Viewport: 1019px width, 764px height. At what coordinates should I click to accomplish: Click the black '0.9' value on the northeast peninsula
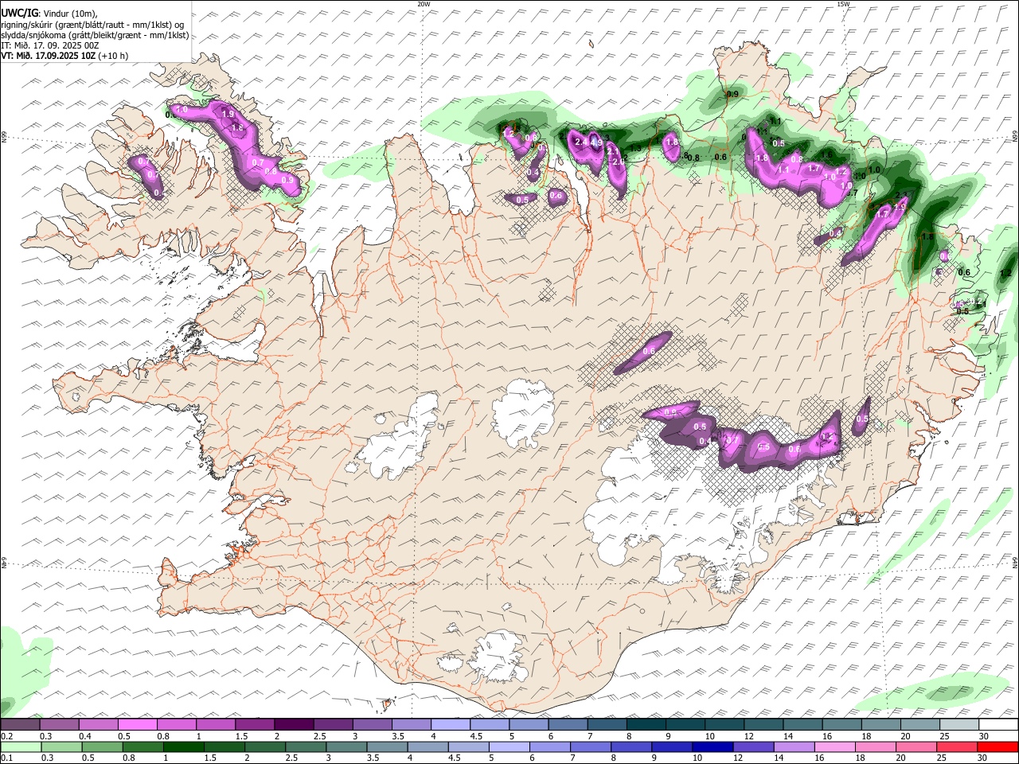tap(733, 94)
